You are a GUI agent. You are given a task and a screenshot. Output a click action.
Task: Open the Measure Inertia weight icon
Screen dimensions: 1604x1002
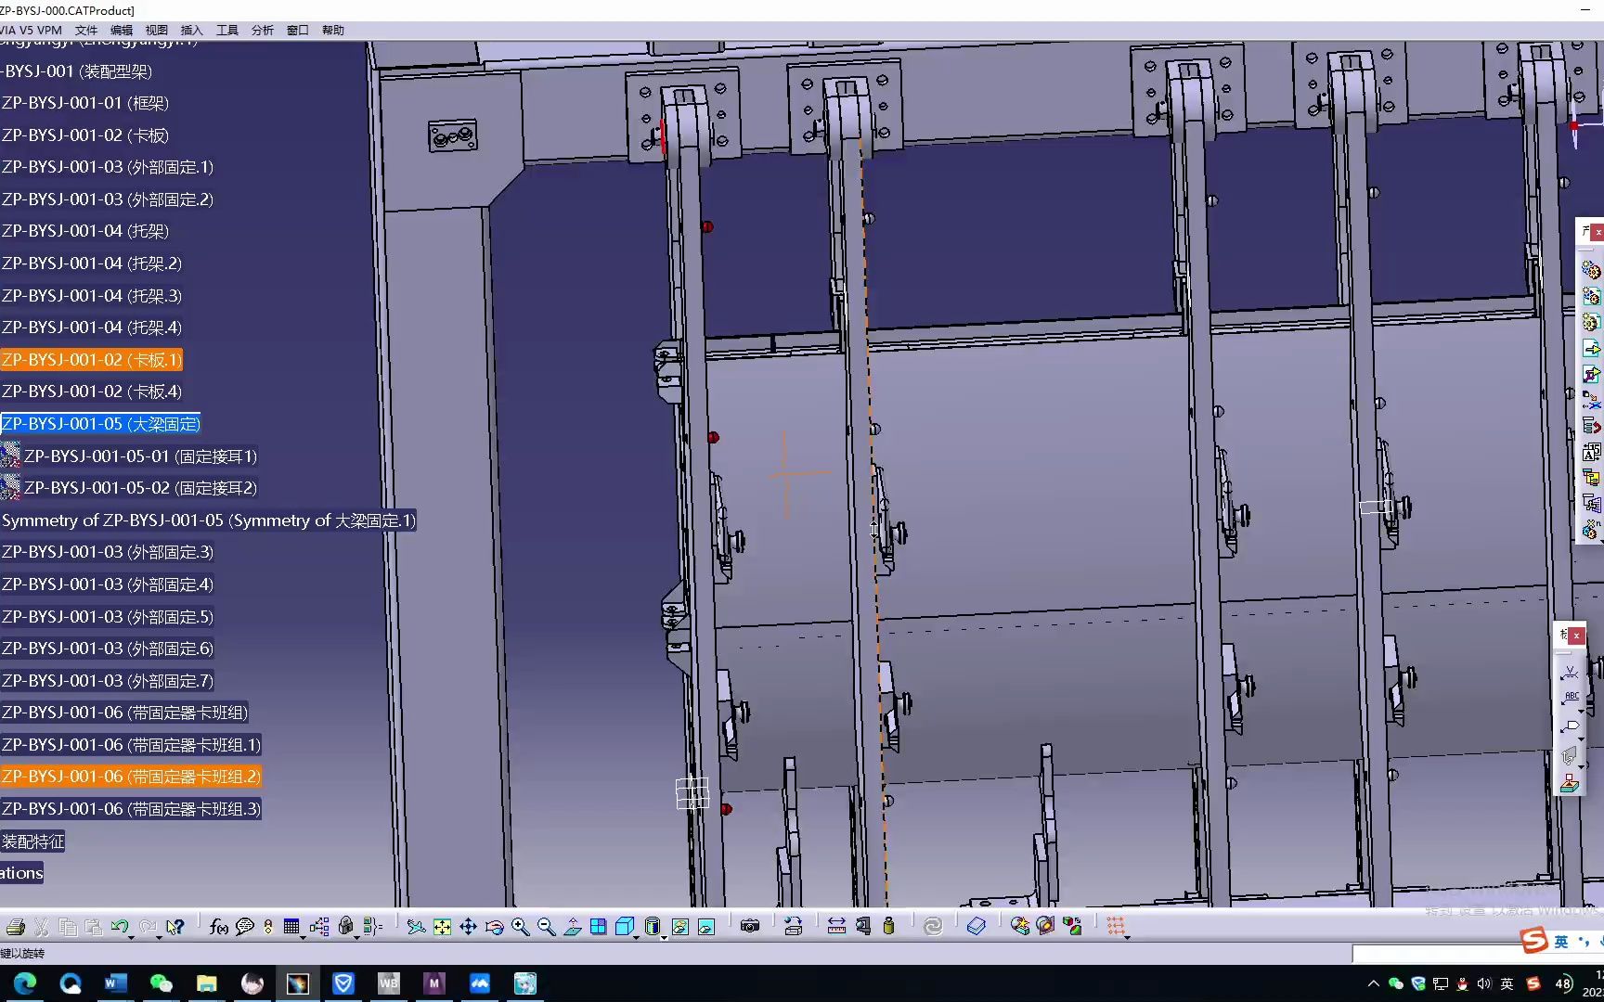click(889, 926)
